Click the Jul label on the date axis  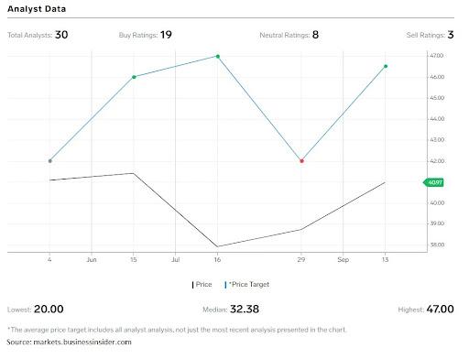[x=175, y=260]
